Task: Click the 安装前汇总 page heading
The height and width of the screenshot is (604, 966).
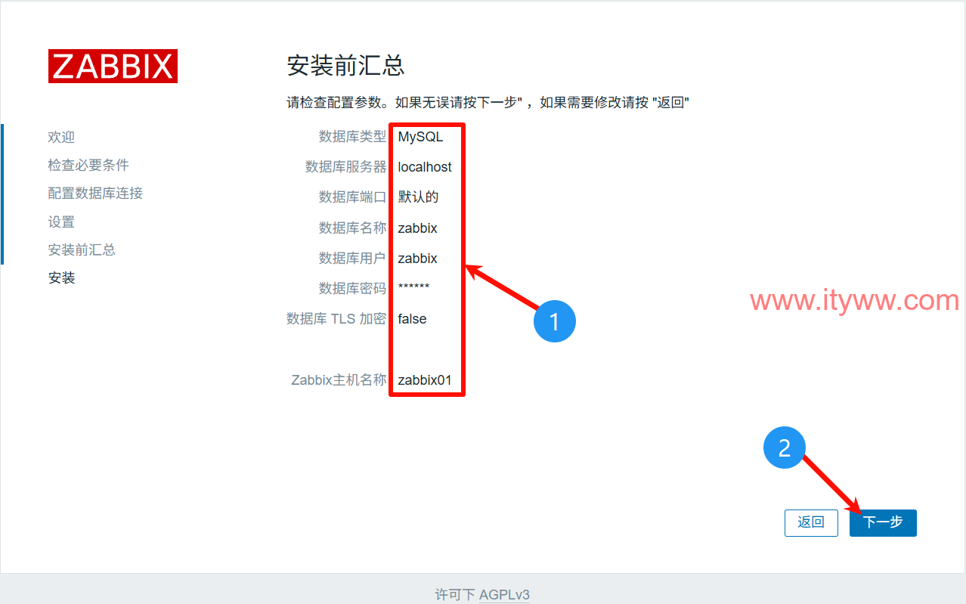Action: click(345, 65)
